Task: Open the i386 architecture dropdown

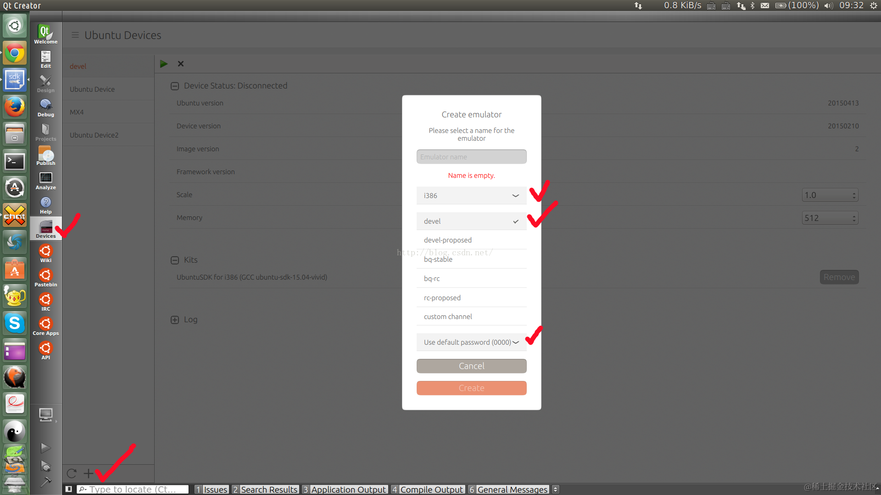Action: [471, 196]
